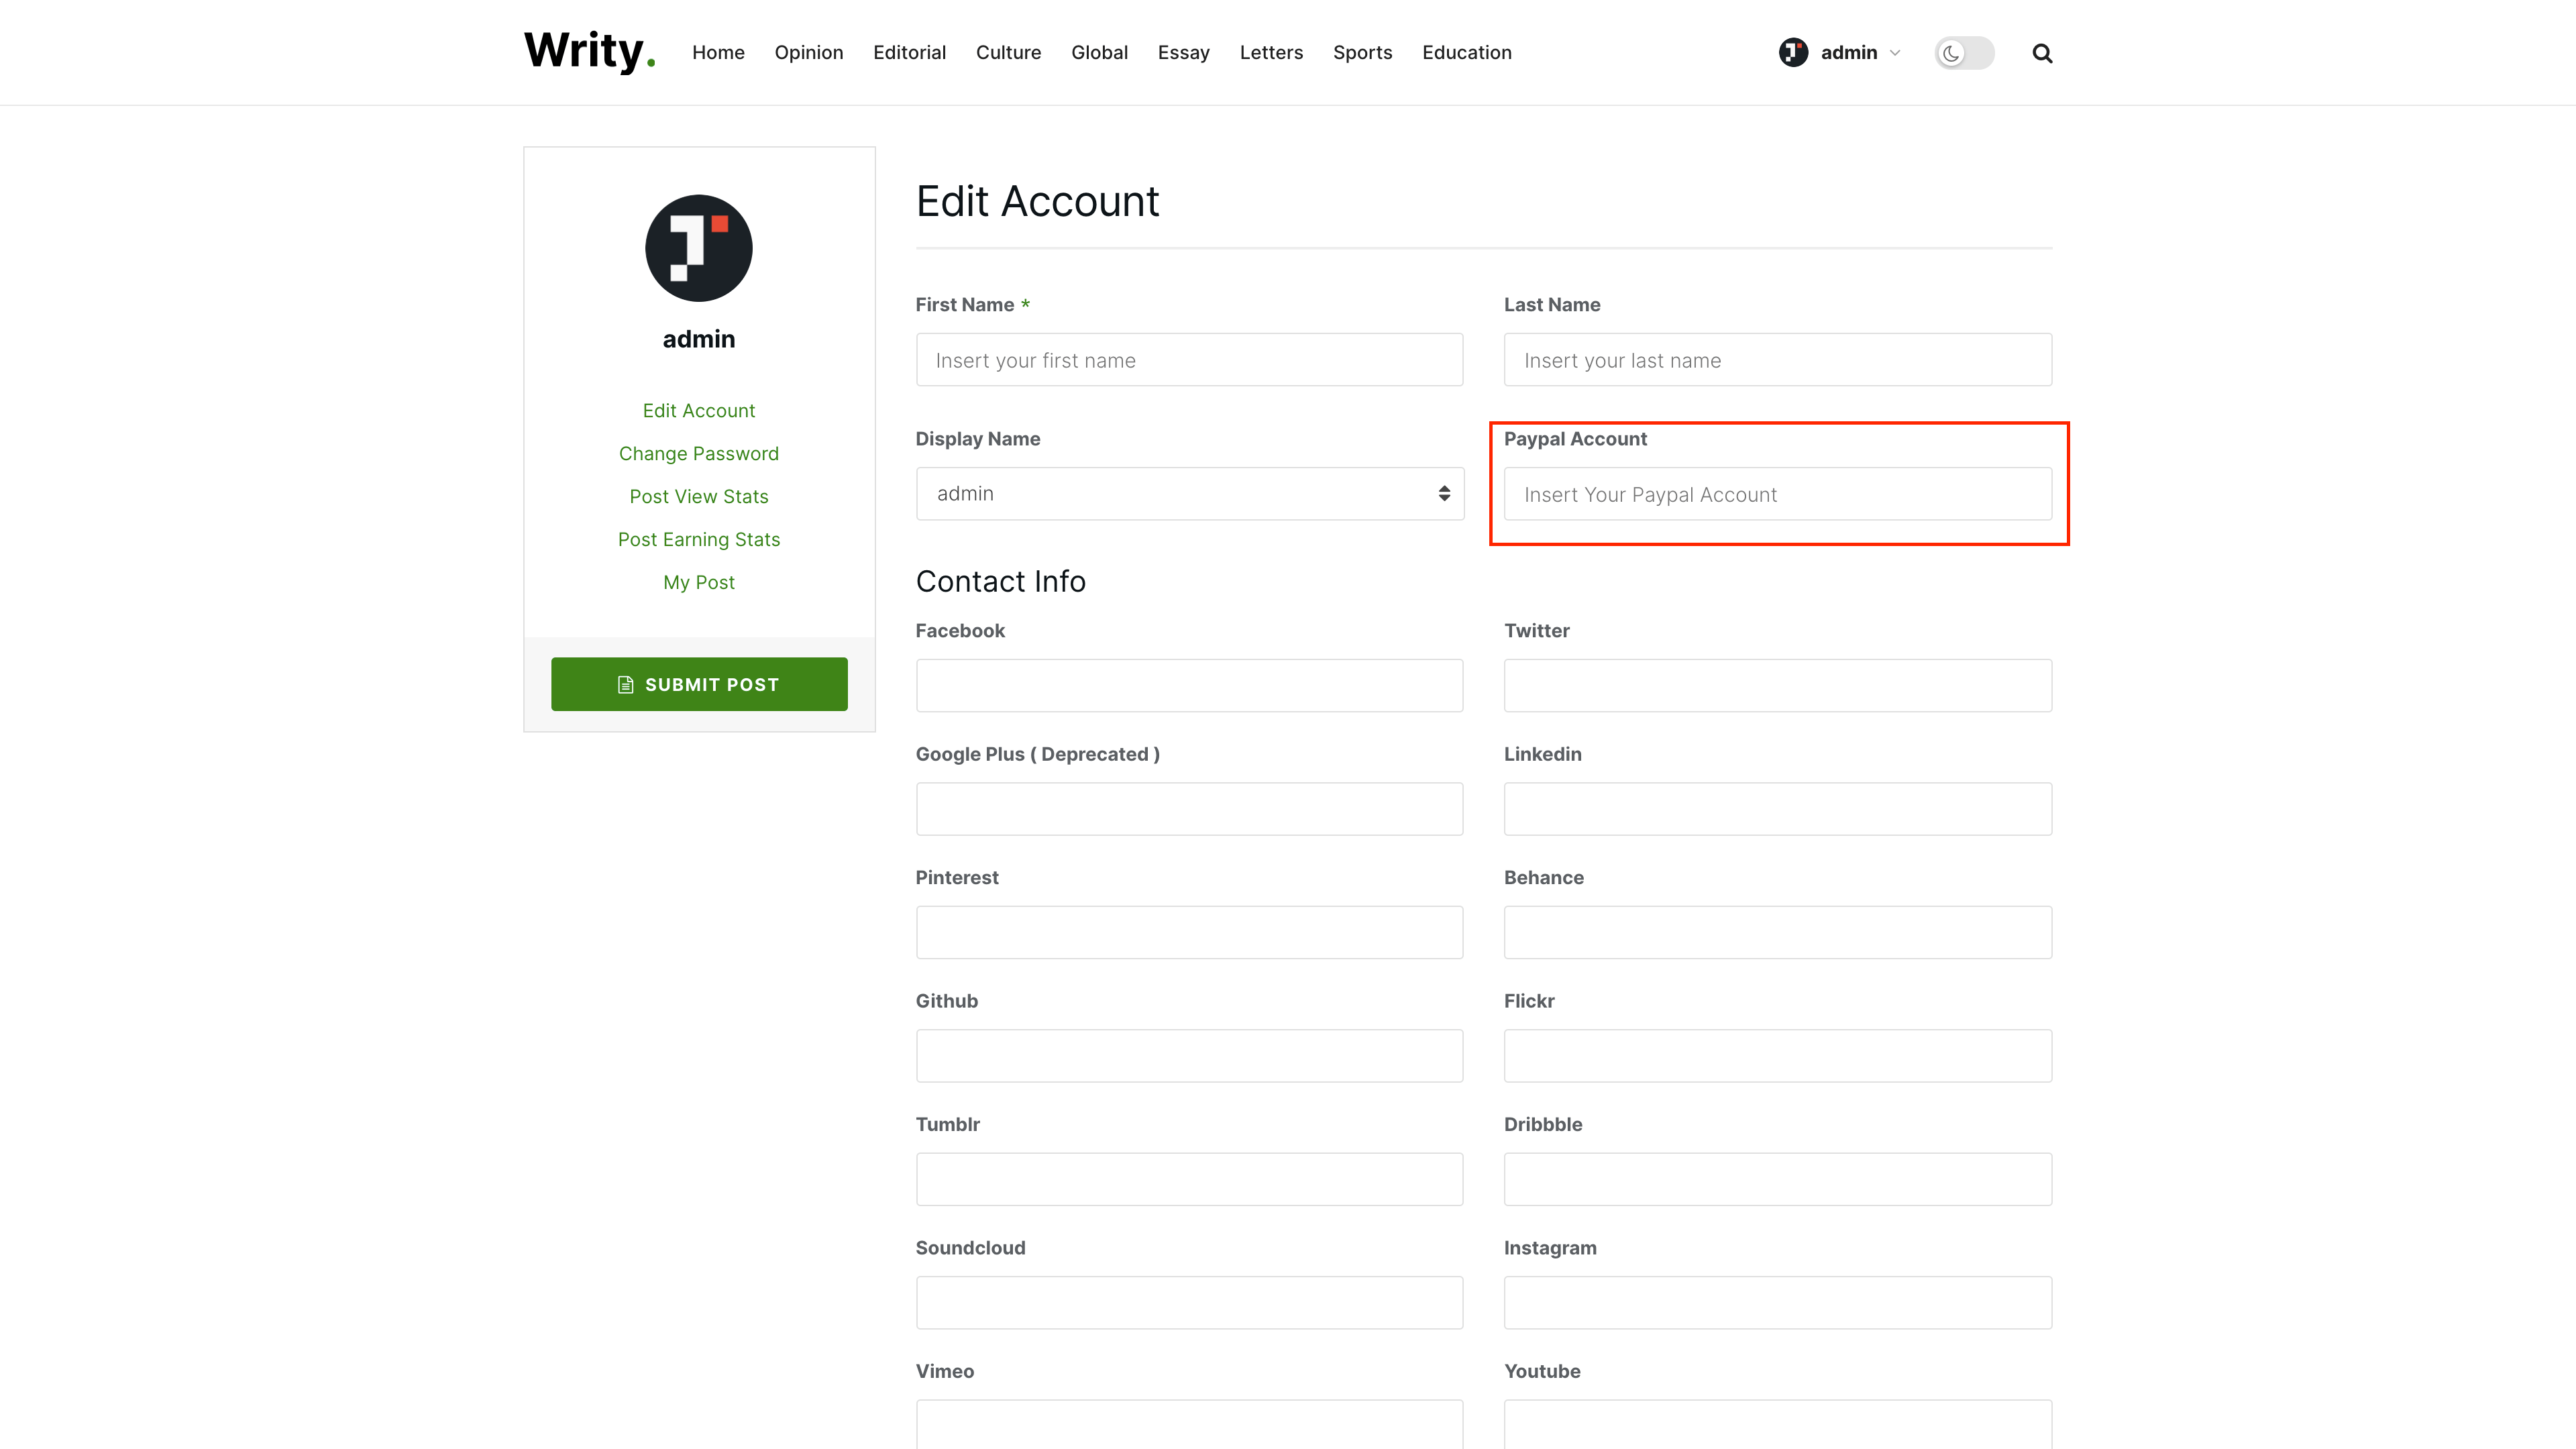Go to My Post page

pyautogui.click(x=698, y=583)
